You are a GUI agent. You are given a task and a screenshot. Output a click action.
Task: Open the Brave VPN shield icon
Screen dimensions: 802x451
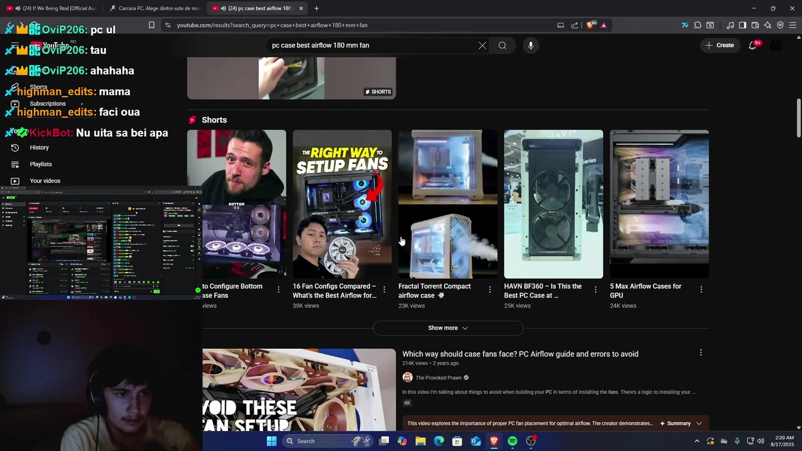point(780,25)
